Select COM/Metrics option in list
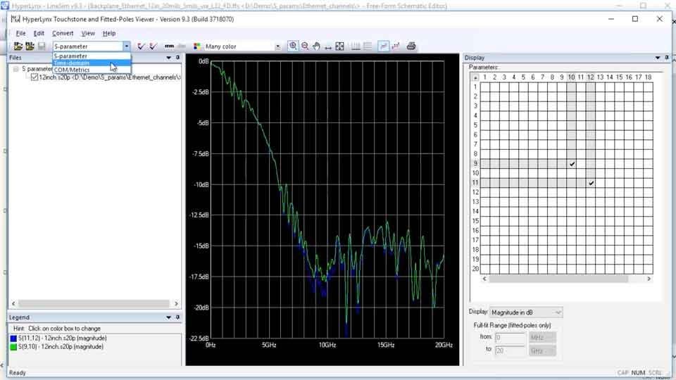Image resolution: width=676 pixels, height=380 pixels. pyautogui.click(x=72, y=70)
